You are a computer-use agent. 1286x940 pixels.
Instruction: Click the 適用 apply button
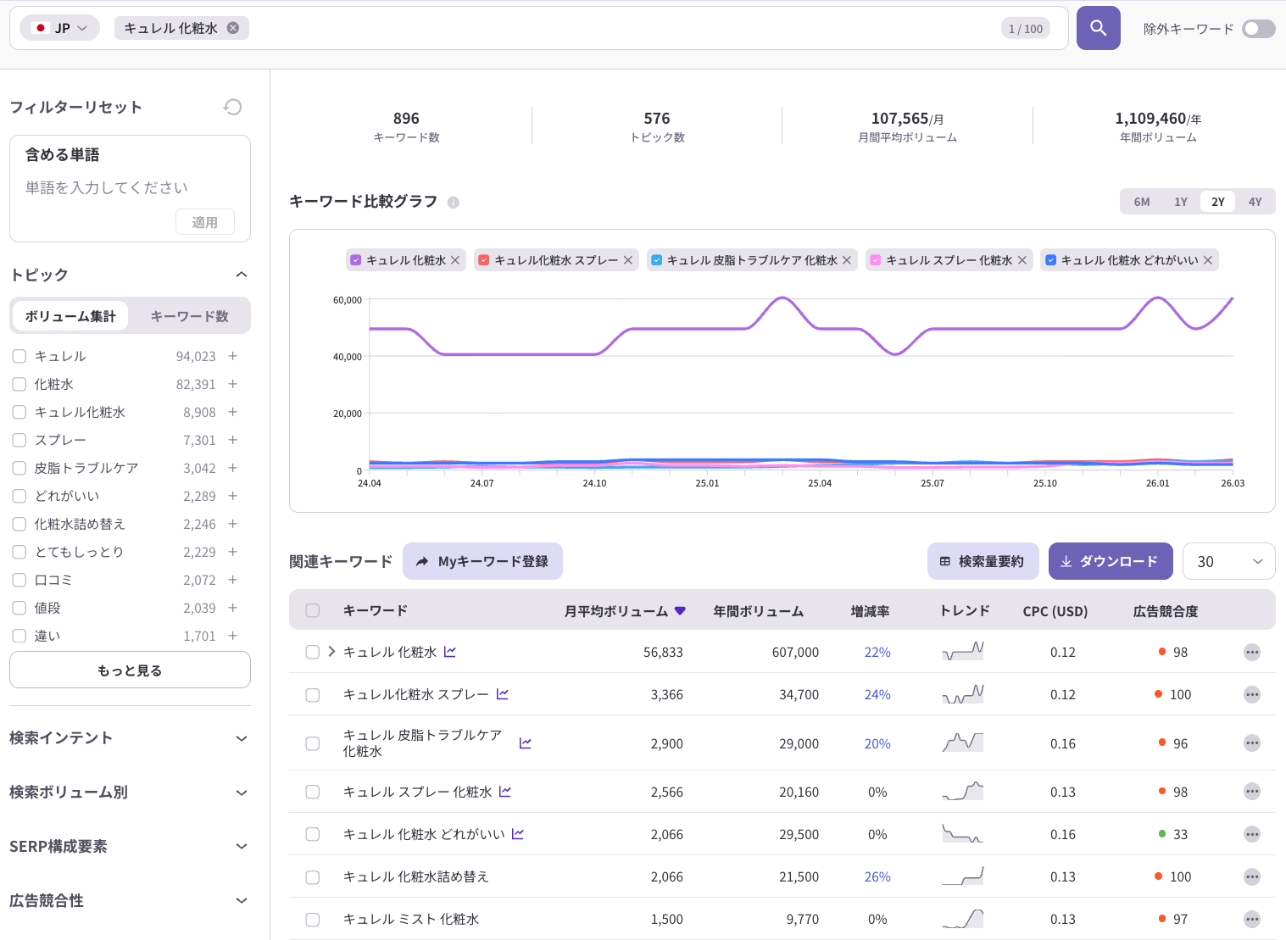(x=205, y=222)
